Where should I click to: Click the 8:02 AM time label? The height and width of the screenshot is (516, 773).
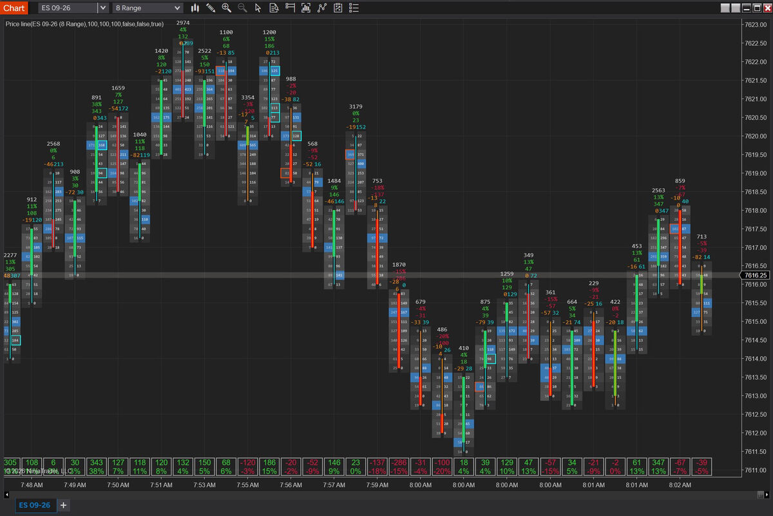coord(680,484)
